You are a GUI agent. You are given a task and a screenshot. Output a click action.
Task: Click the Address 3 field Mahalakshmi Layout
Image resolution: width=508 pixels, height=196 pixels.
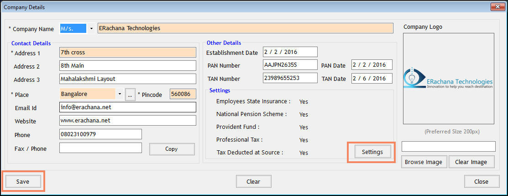coord(128,79)
